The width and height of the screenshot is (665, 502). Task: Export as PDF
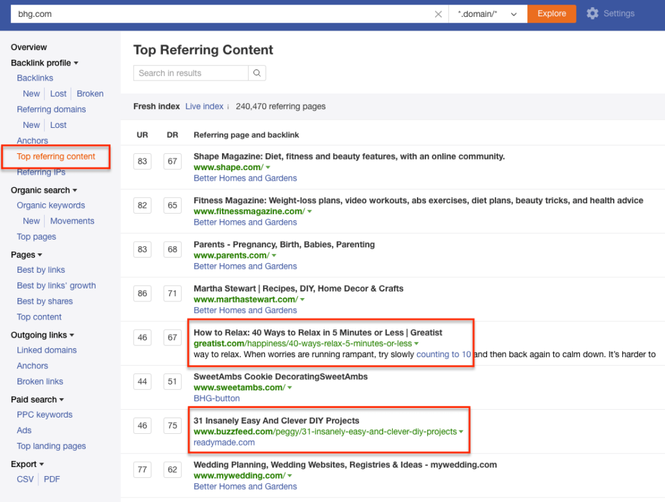tap(52, 479)
